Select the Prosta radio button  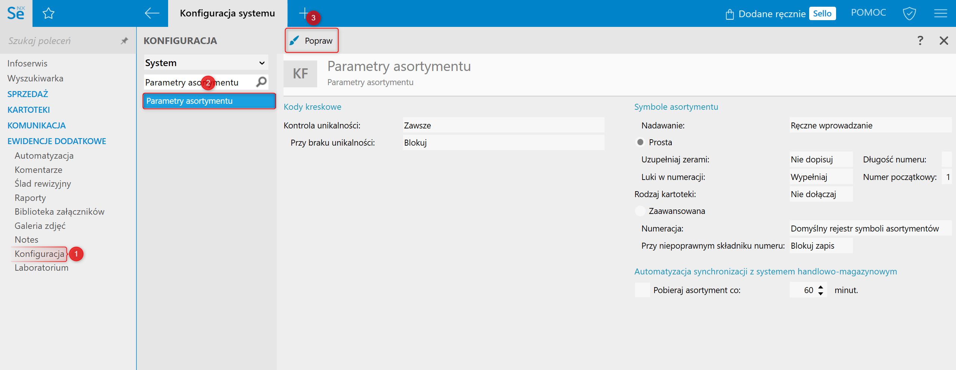tap(640, 142)
